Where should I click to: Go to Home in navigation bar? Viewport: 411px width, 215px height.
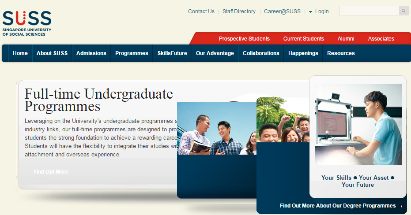coord(20,53)
